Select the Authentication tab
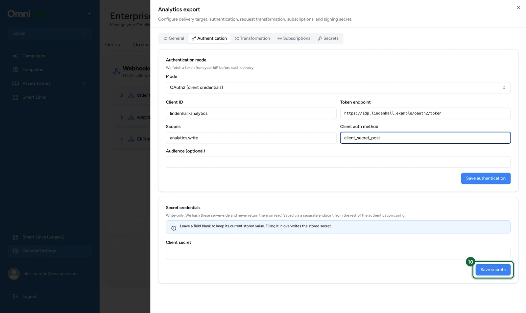Screen dimensions: 526x313 coord(209,38)
